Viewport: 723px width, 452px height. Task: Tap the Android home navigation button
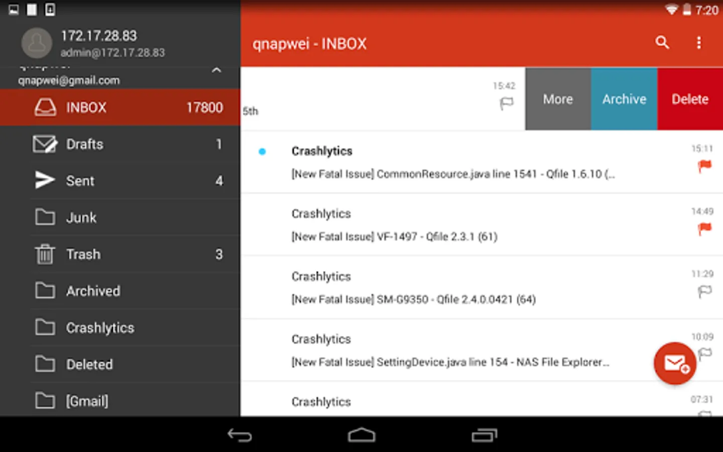361,435
